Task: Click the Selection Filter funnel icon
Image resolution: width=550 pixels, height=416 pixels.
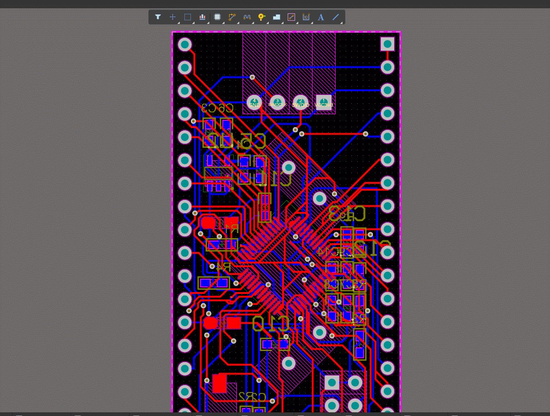Action: [x=158, y=17]
